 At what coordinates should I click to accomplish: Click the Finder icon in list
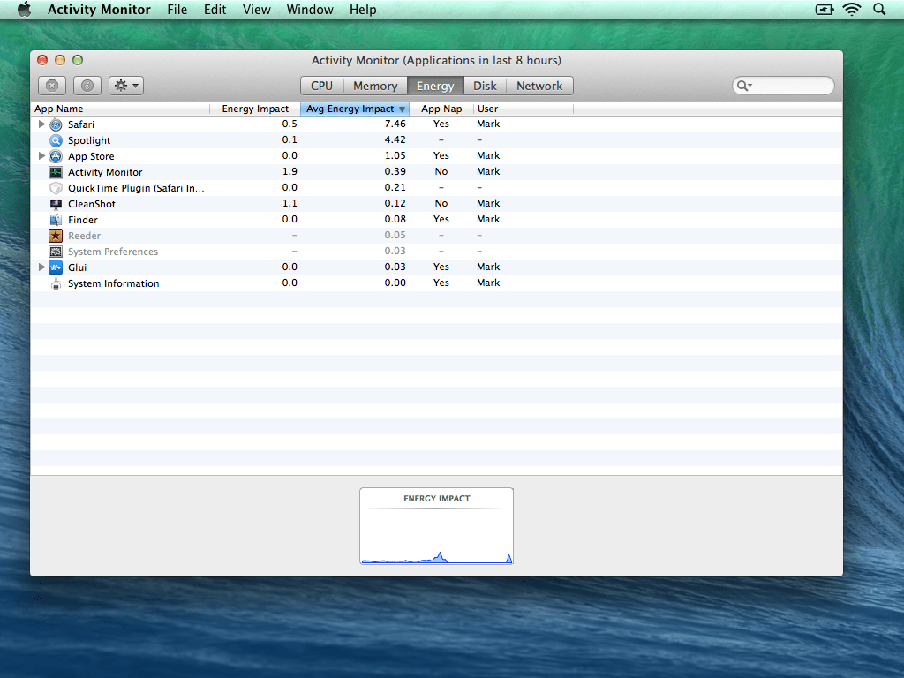coord(56,220)
